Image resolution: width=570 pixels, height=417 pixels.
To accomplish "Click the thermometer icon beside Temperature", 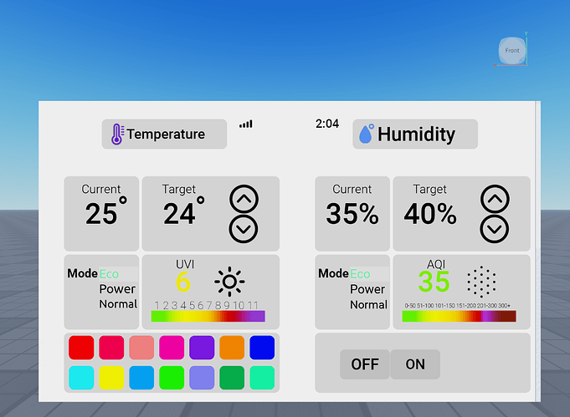I will [x=117, y=135].
